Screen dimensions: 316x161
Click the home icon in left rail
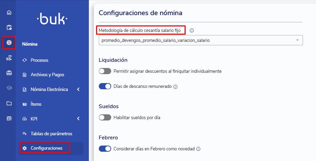9,13
